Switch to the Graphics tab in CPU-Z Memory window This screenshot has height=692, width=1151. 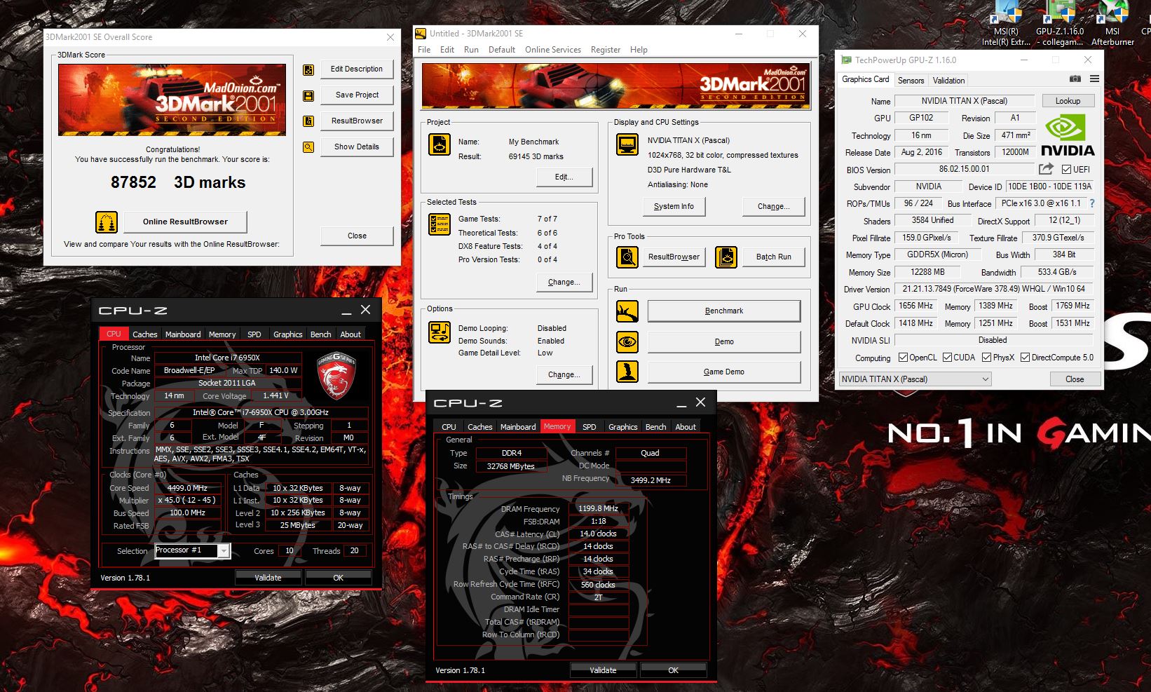click(x=622, y=427)
